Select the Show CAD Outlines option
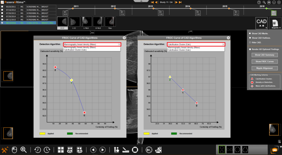 (250, 37)
